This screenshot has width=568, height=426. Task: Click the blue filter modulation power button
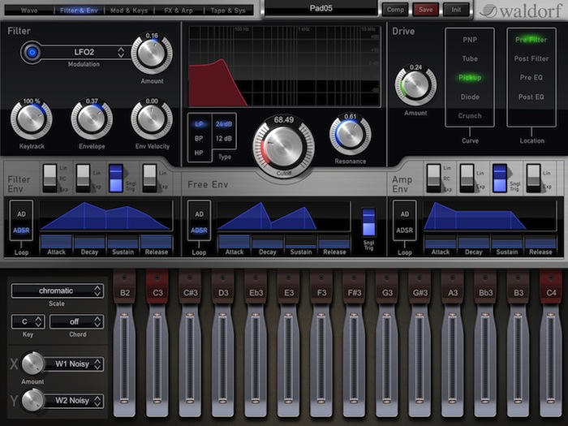[x=32, y=52]
